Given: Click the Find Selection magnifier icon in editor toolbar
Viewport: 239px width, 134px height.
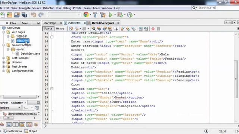Looking at the screenshot, I should tap(93, 29).
